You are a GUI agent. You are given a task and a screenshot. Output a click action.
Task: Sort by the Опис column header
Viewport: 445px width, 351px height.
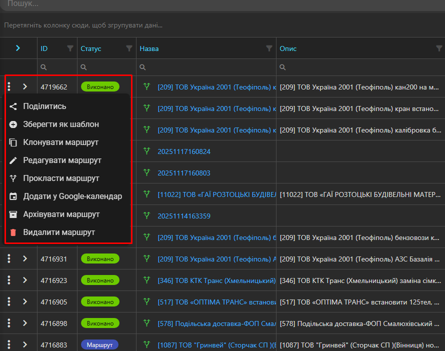288,48
